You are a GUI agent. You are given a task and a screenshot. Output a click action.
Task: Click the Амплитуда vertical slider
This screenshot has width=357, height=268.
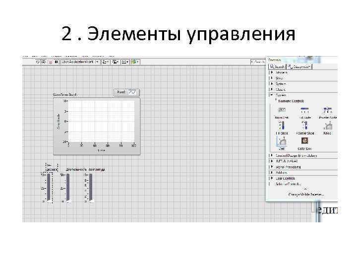pos(90,188)
